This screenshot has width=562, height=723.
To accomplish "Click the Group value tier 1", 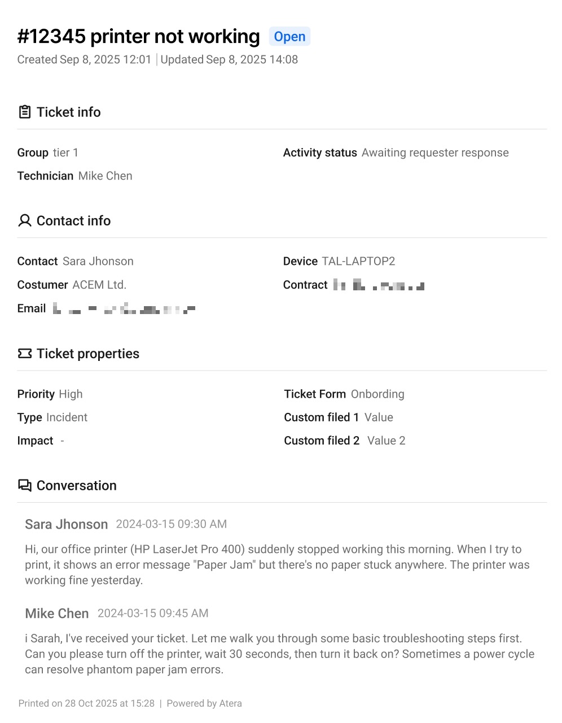I will coord(65,153).
